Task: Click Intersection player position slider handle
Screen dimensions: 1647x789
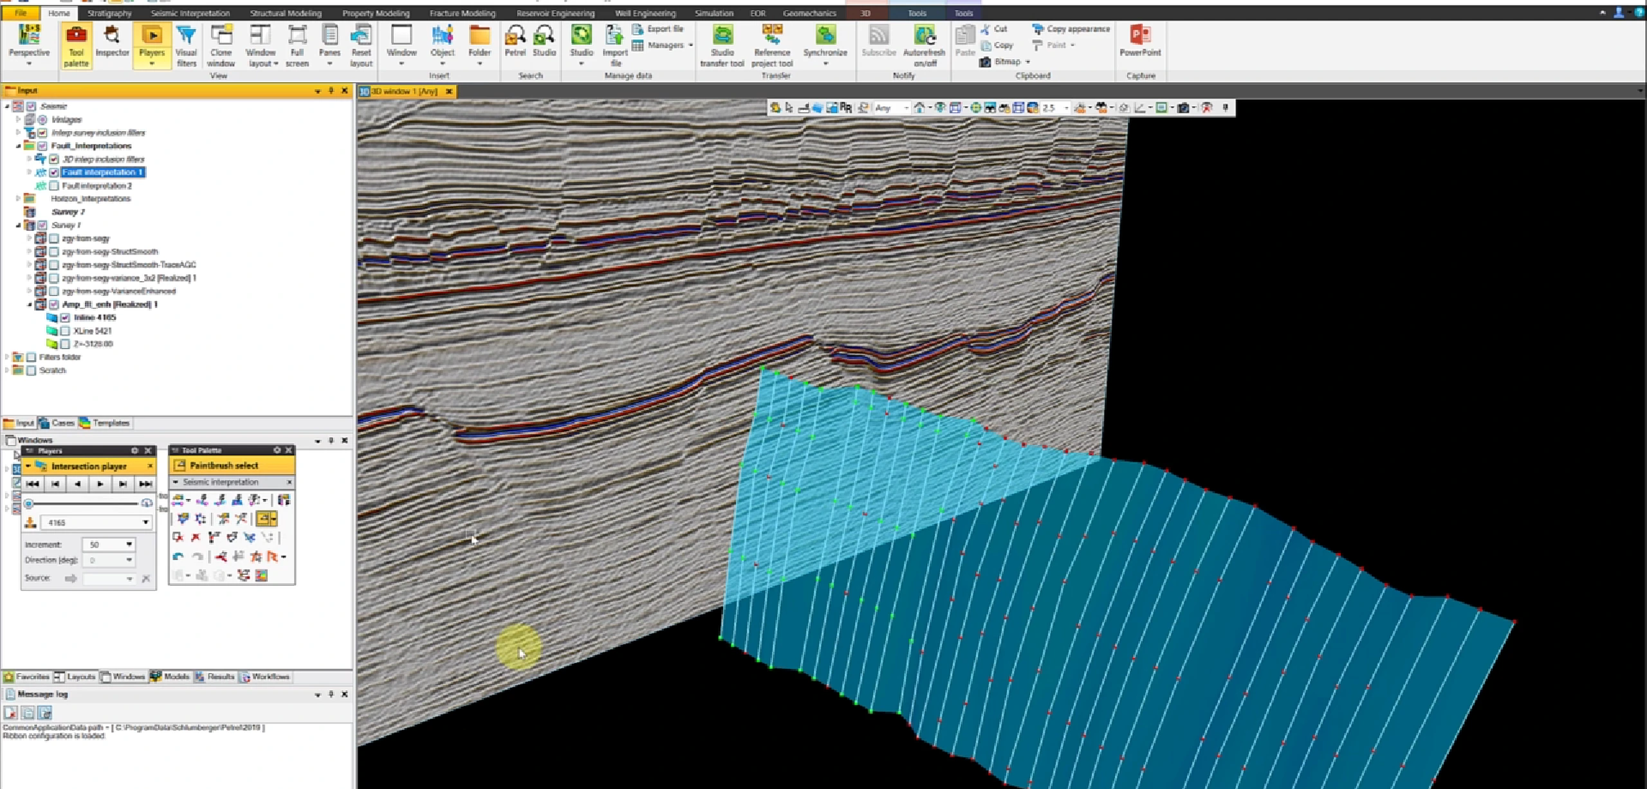Action: point(28,503)
